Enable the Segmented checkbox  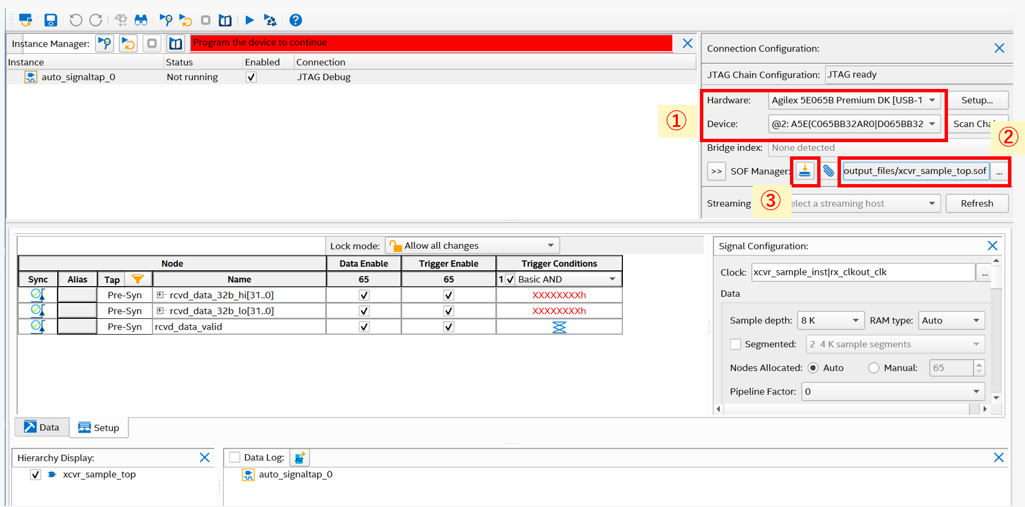click(736, 344)
